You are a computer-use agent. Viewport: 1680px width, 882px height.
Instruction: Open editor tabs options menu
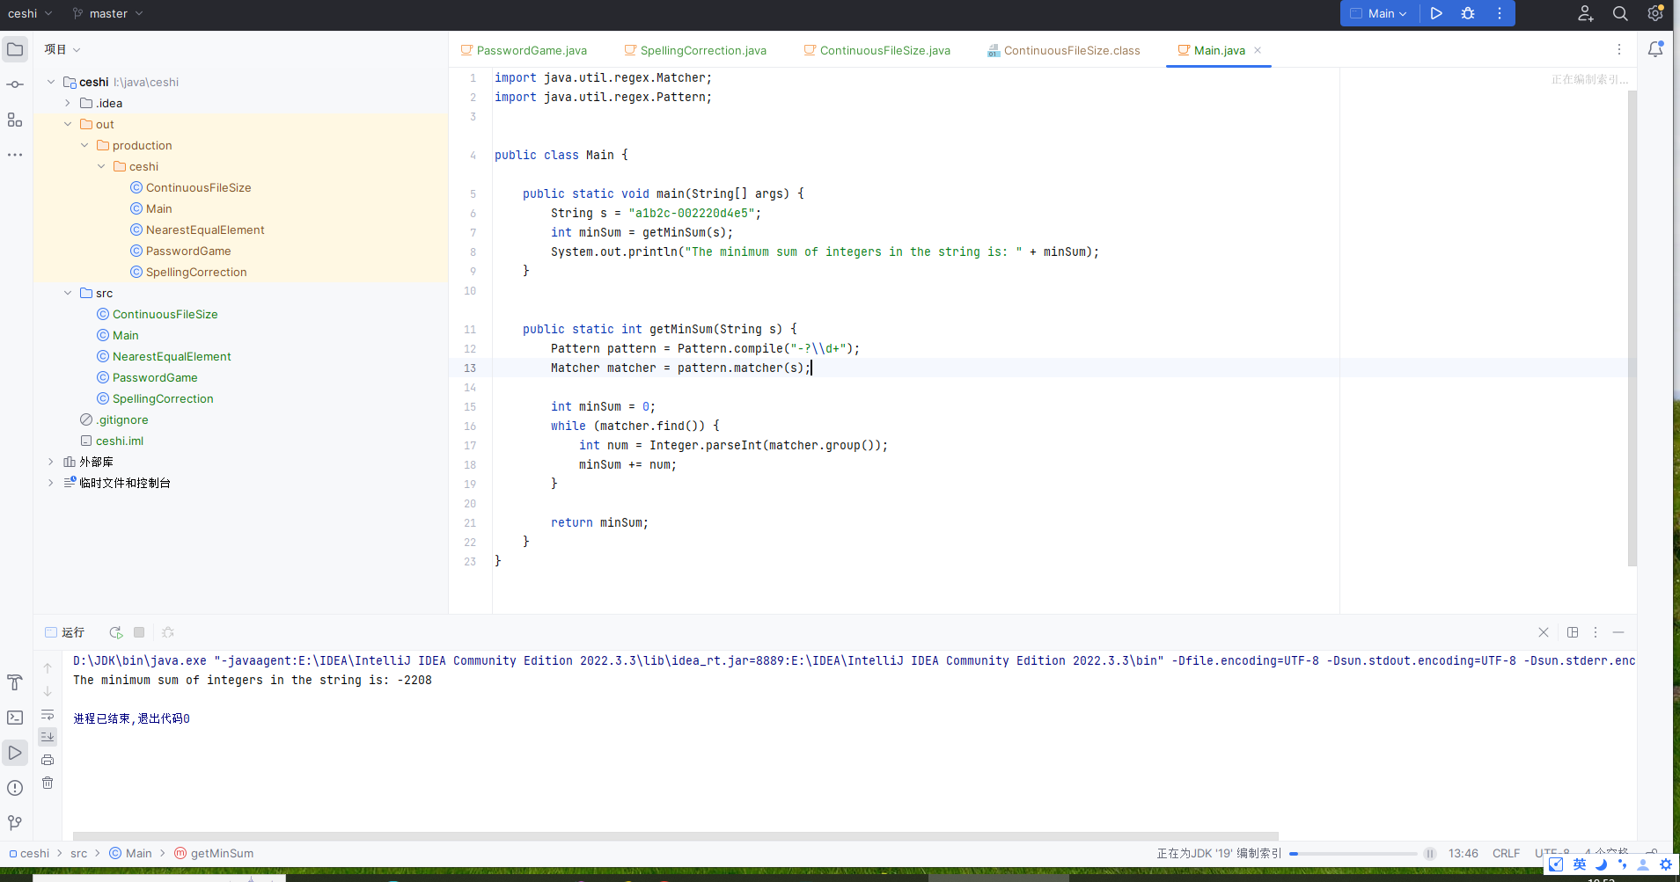click(x=1618, y=49)
